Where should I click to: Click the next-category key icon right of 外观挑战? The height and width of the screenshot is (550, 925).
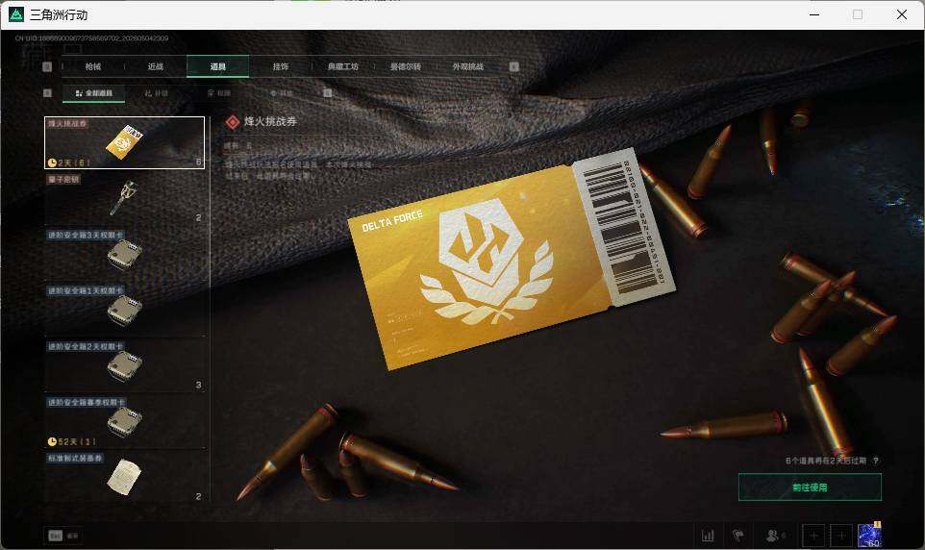513,66
